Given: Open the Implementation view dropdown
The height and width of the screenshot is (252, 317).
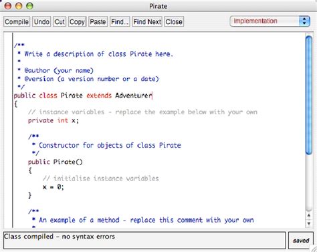Looking at the screenshot, I should (x=270, y=21).
